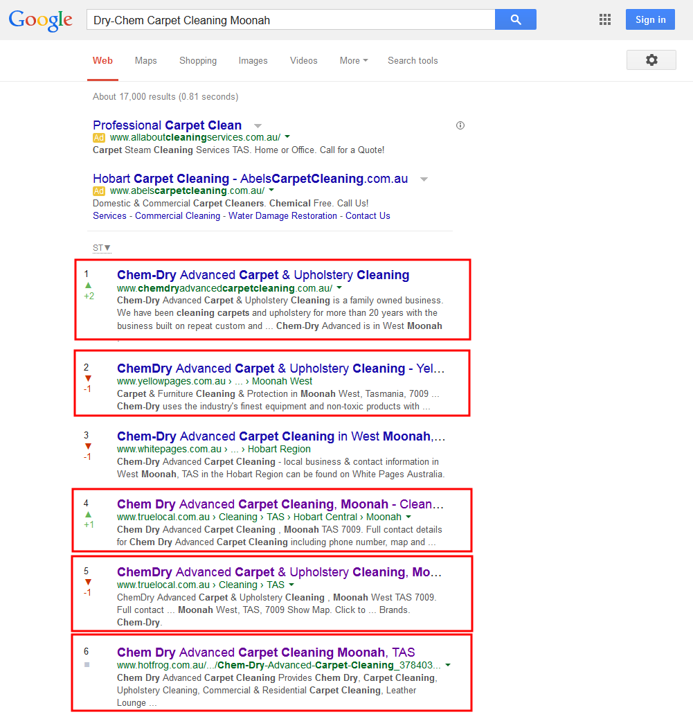Click the Ad badge for abelscarpetcleaning
This screenshot has height=719, width=693.
coord(99,190)
